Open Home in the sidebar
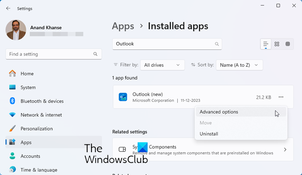302x175 pixels. [x=53, y=74]
